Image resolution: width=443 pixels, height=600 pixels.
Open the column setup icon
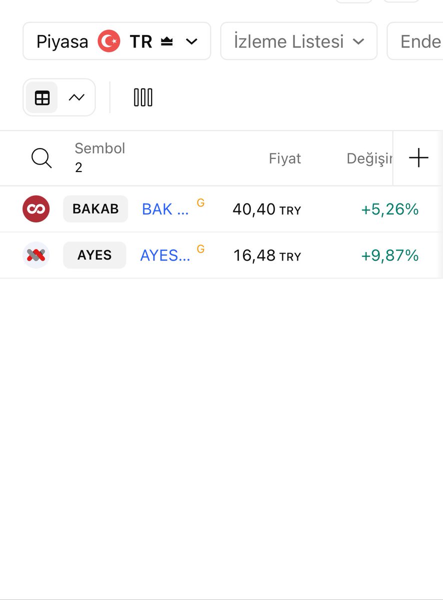point(143,97)
